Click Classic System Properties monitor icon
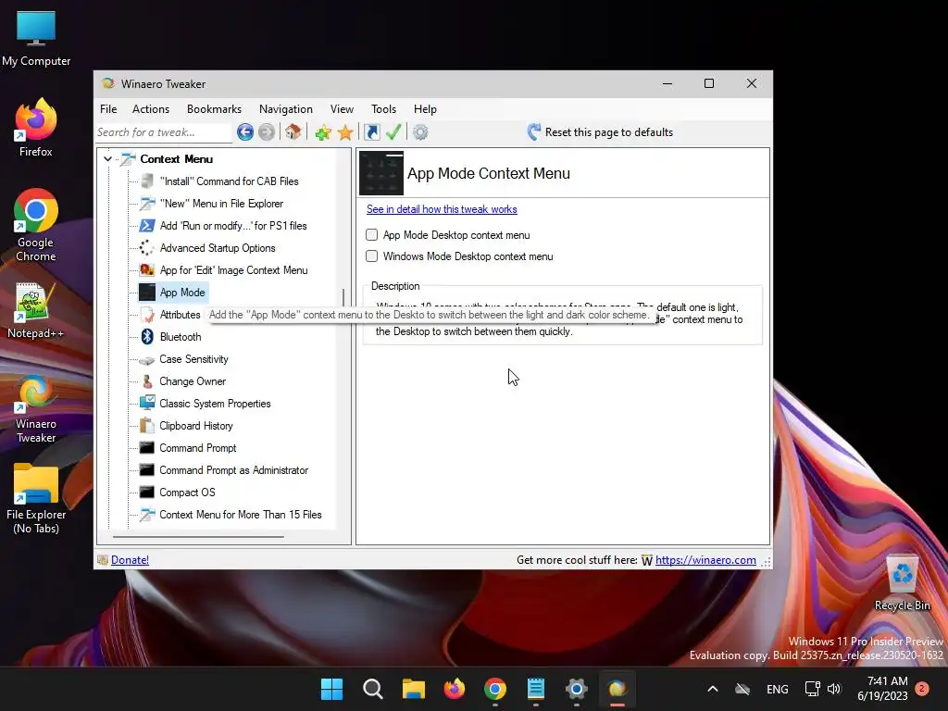 (147, 404)
